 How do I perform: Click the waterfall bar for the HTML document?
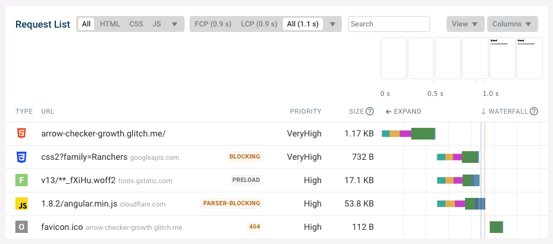click(x=409, y=133)
